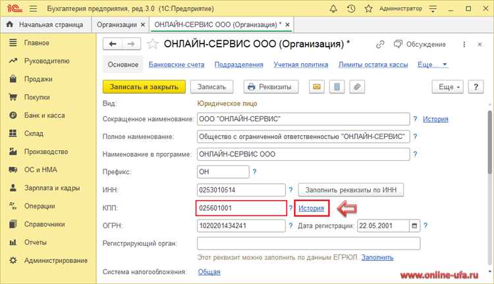Click Наименование в программе input field

click(304, 154)
